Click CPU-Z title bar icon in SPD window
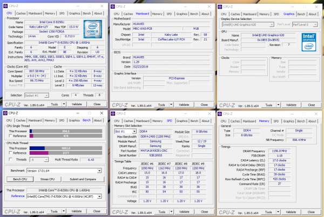The width and height of the screenshot is (324, 217). point(112,113)
